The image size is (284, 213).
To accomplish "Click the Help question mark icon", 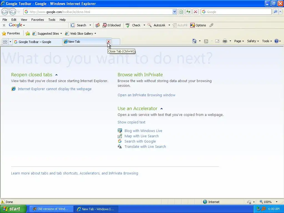I will click(277, 41).
